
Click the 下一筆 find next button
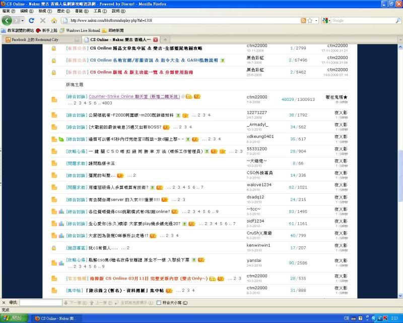point(76,303)
